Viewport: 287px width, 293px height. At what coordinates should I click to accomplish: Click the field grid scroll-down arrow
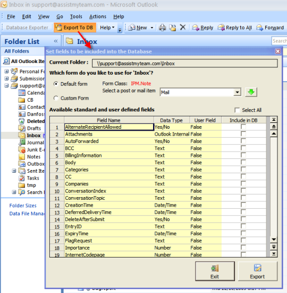point(274,239)
